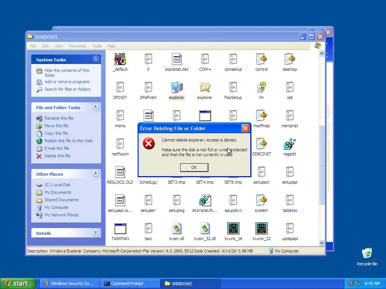
Task: Select the desktop settings file icon
Action: 289,59
